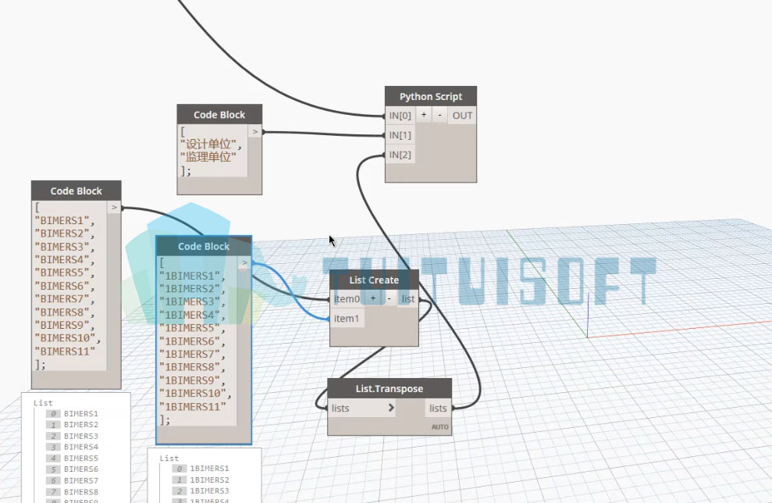The image size is (772, 503).
Task: Select the List.Transpose node title bar
Action: point(390,389)
